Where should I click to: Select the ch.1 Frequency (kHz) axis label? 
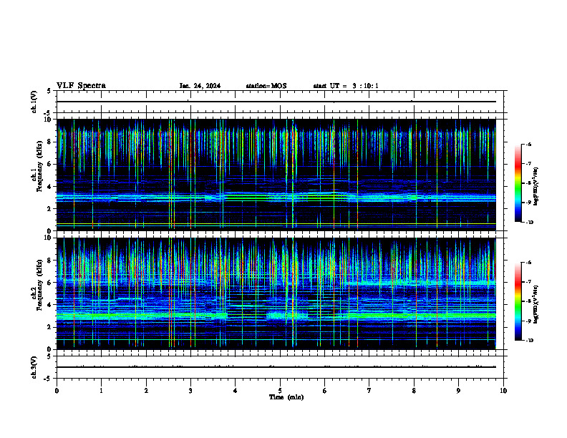pos(37,165)
